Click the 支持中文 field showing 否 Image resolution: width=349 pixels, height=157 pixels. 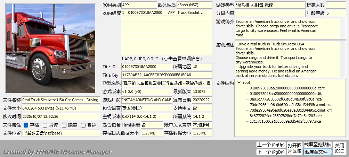point(202,108)
